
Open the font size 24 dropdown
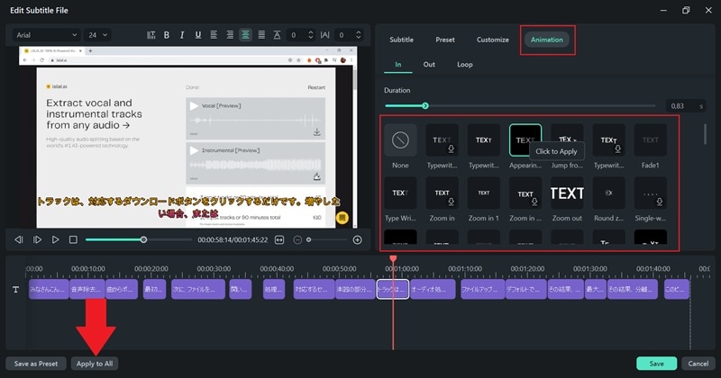pos(97,35)
